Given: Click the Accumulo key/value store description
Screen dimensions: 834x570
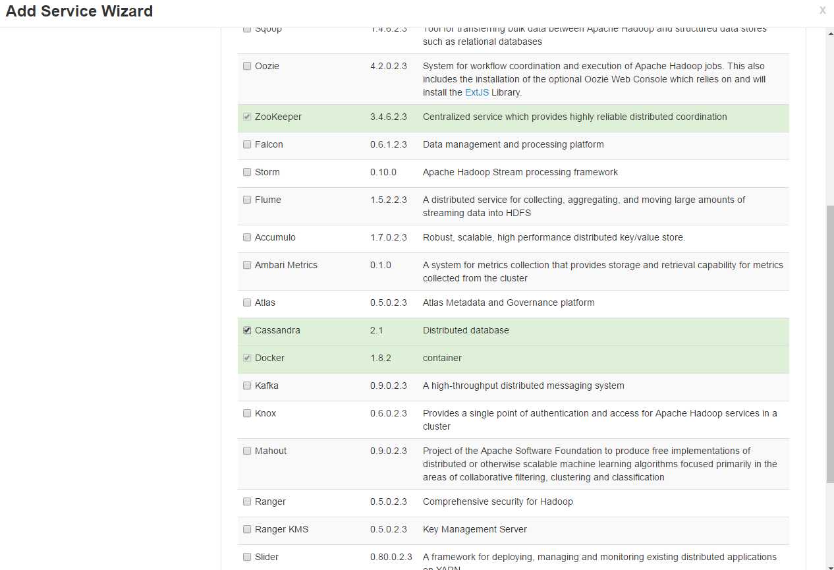Looking at the screenshot, I should click(x=554, y=237).
